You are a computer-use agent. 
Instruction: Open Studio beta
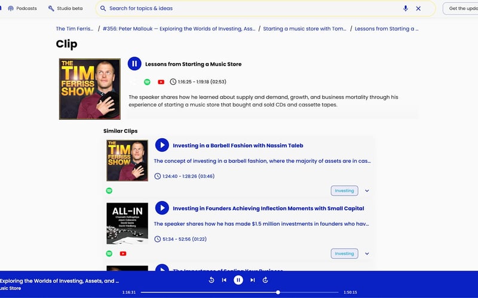tap(66, 8)
